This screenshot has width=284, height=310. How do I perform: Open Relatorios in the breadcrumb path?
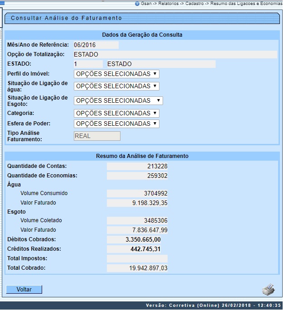pos(168,3)
